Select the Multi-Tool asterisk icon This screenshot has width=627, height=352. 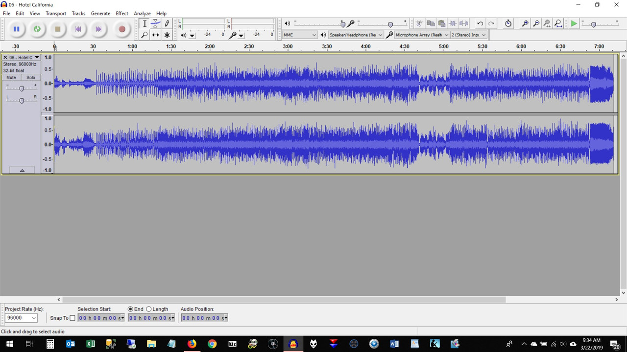(x=167, y=35)
